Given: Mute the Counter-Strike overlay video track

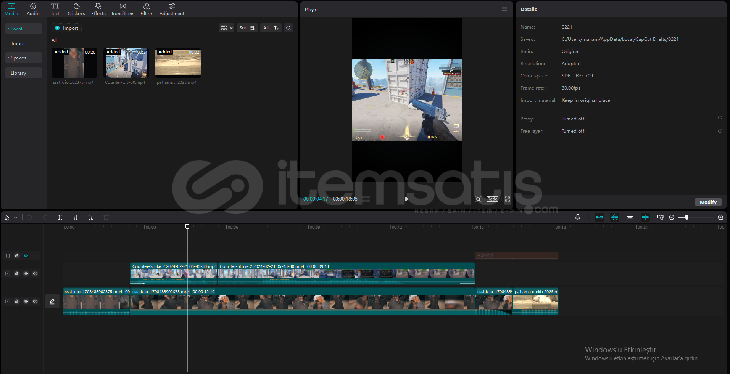Looking at the screenshot, I should 35,273.
